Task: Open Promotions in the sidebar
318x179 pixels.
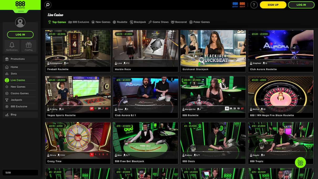Action: pos(20,59)
